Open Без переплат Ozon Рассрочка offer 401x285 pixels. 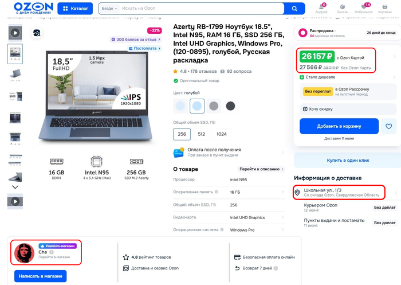pyautogui.click(x=348, y=91)
